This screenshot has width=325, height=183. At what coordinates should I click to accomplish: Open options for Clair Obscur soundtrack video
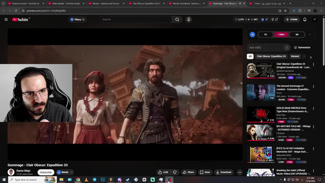click(313, 65)
